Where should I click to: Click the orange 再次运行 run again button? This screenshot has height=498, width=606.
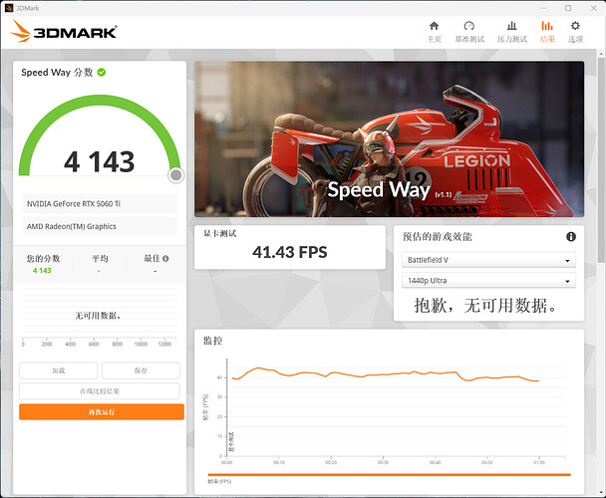pyautogui.click(x=102, y=411)
